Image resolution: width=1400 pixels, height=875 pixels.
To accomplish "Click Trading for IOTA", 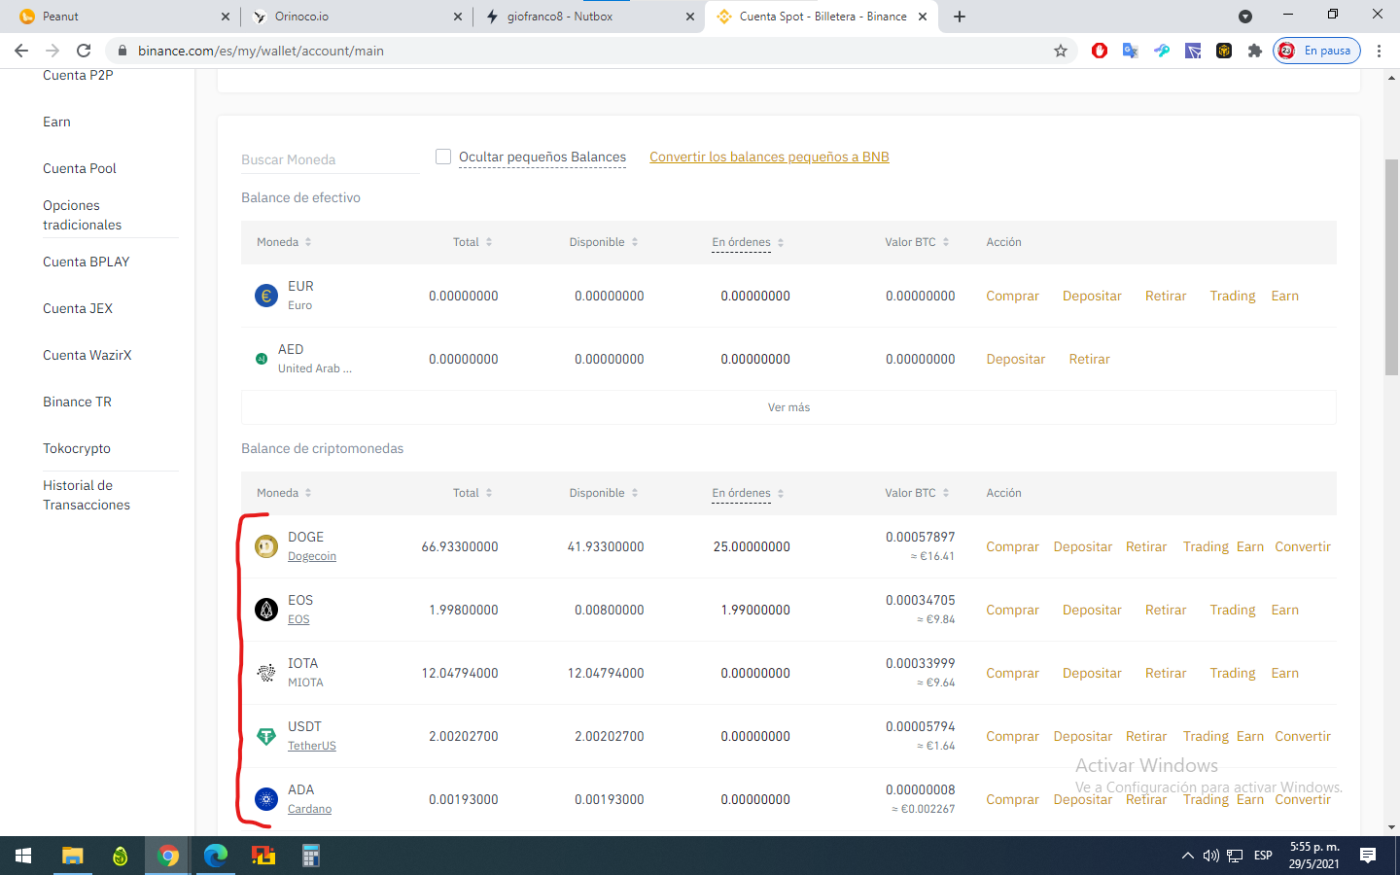I will (x=1233, y=673).
